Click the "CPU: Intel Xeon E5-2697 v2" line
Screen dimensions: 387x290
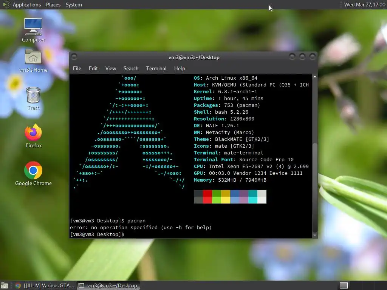pyautogui.click(x=251, y=166)
